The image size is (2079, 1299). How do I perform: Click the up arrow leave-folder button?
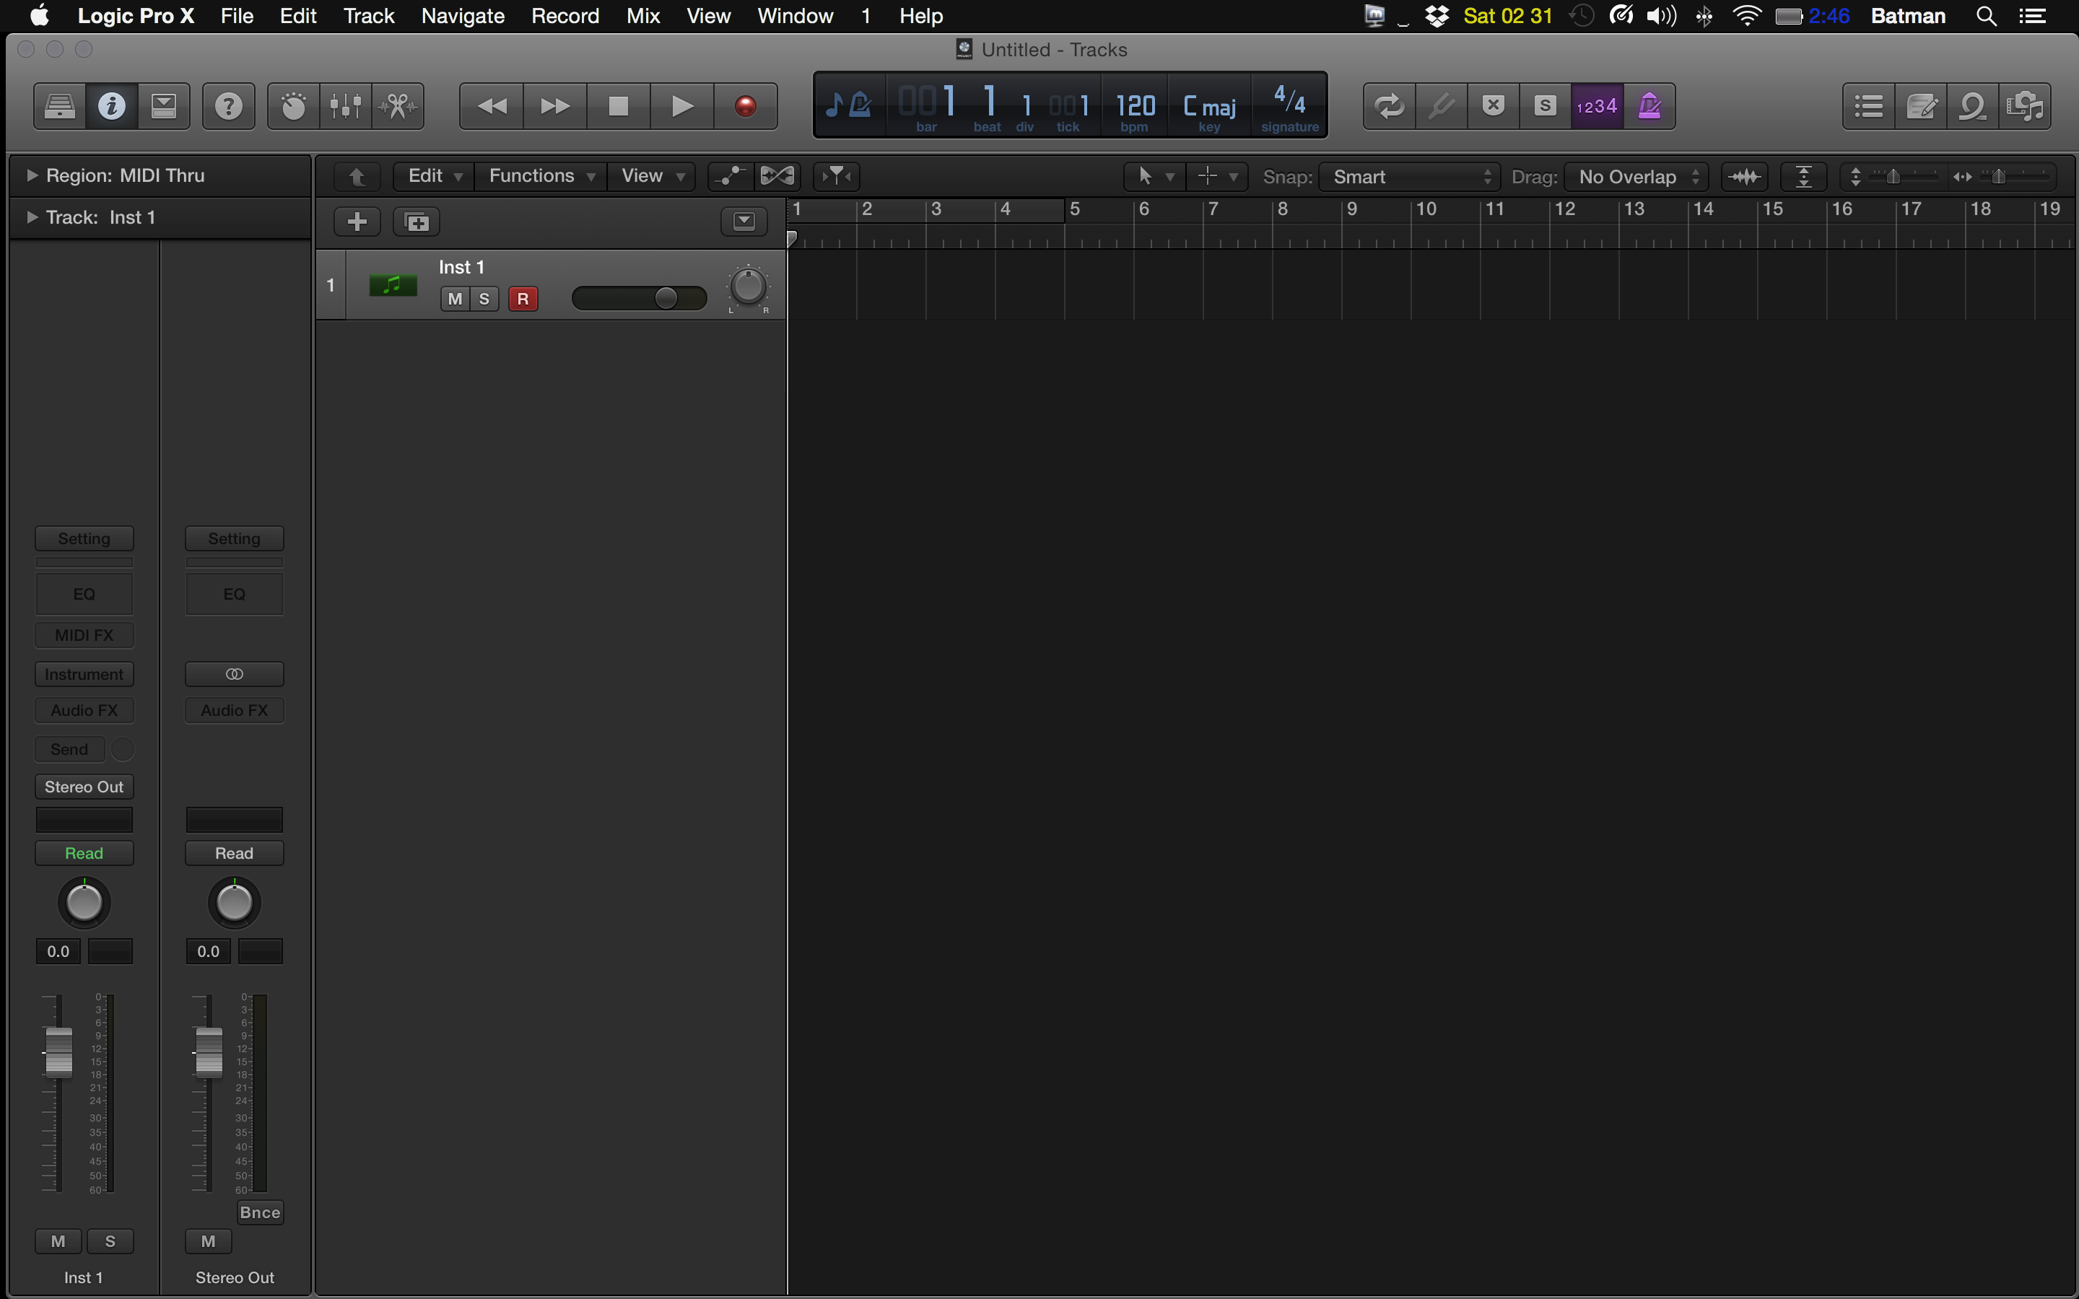357,177
